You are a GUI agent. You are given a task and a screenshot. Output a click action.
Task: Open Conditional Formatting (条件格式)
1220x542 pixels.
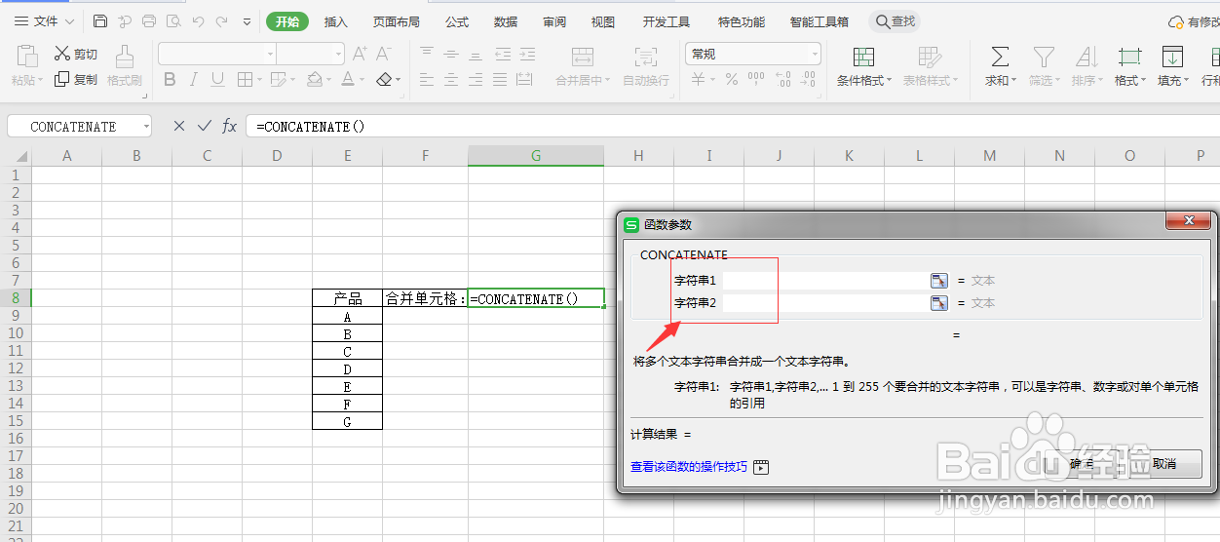pyautogui.click(x=864, y=66)
